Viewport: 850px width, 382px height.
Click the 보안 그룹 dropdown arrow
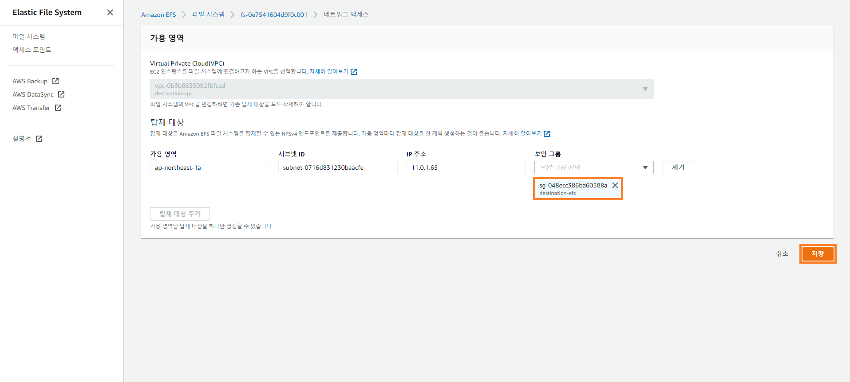645,168
